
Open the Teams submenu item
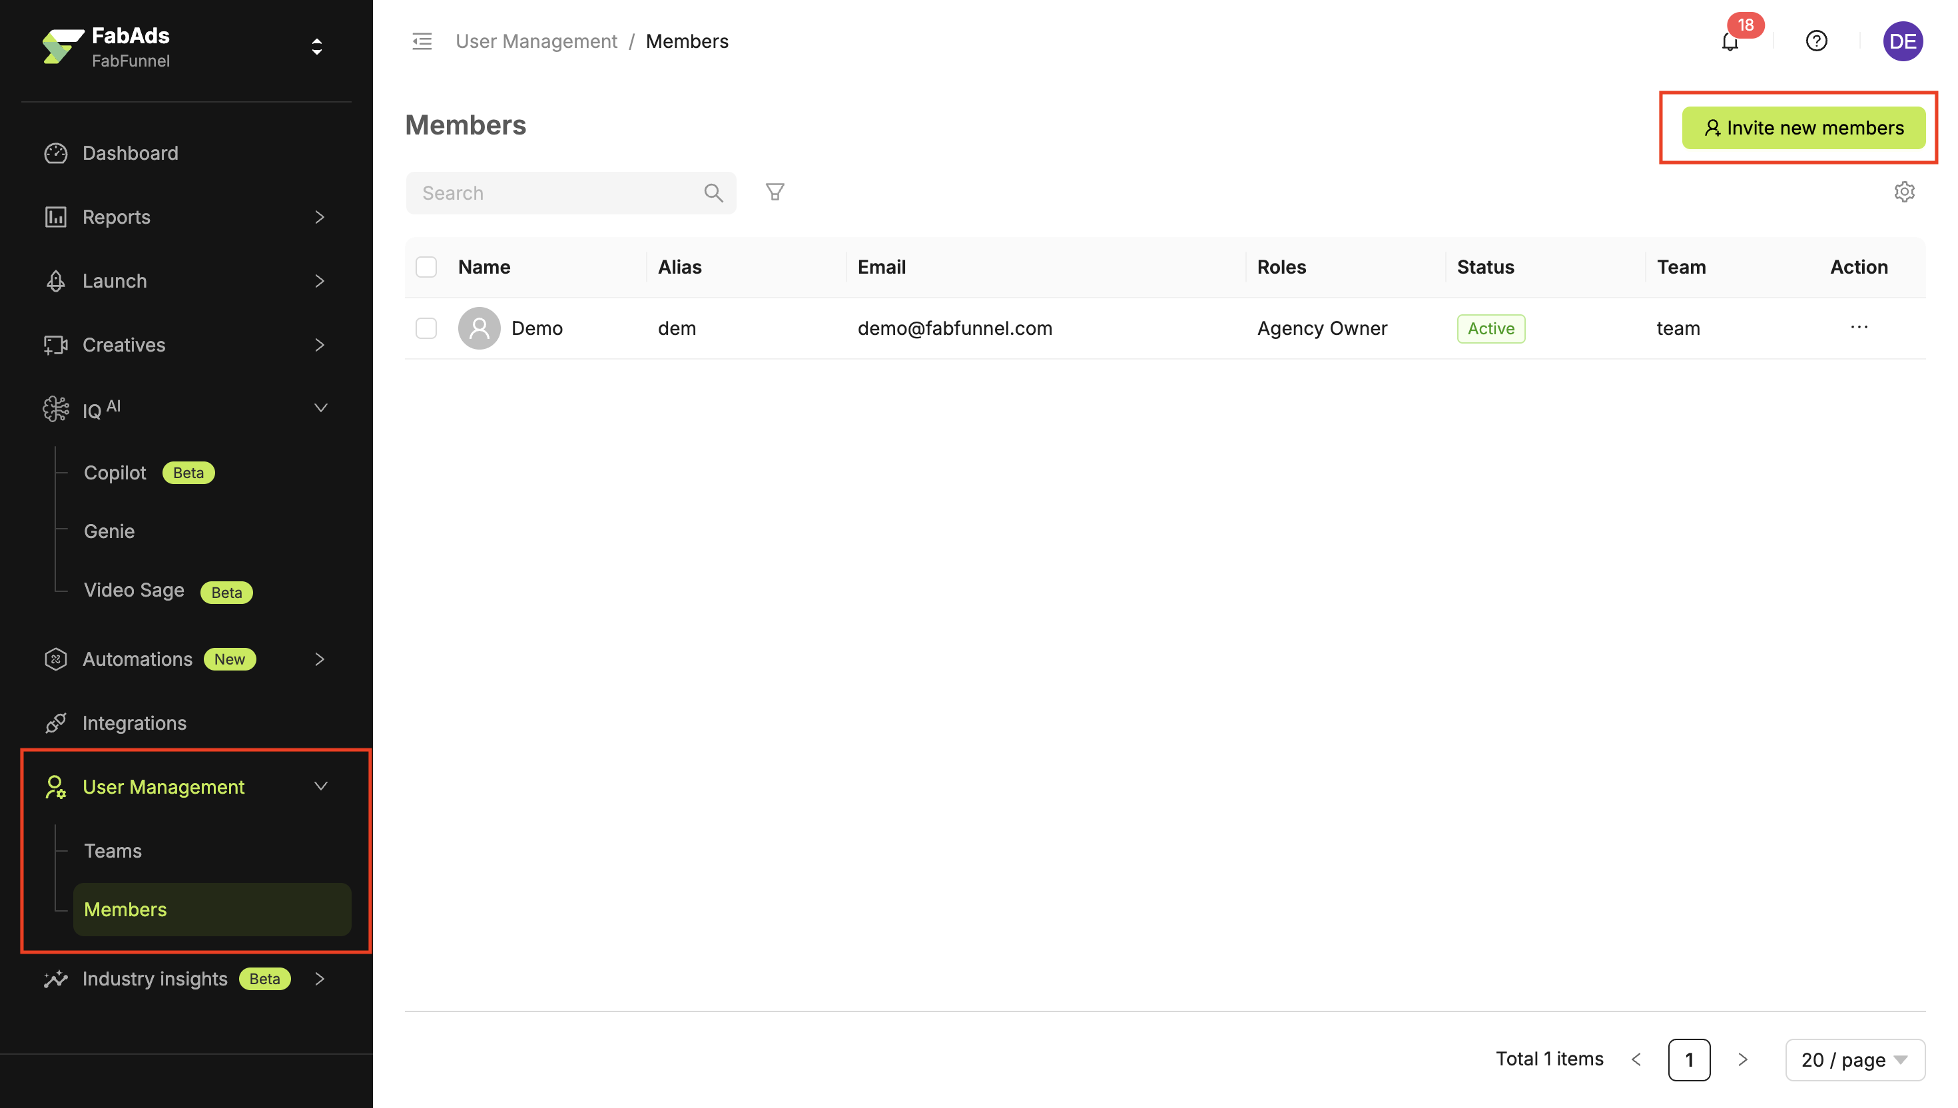click(113, 850)
